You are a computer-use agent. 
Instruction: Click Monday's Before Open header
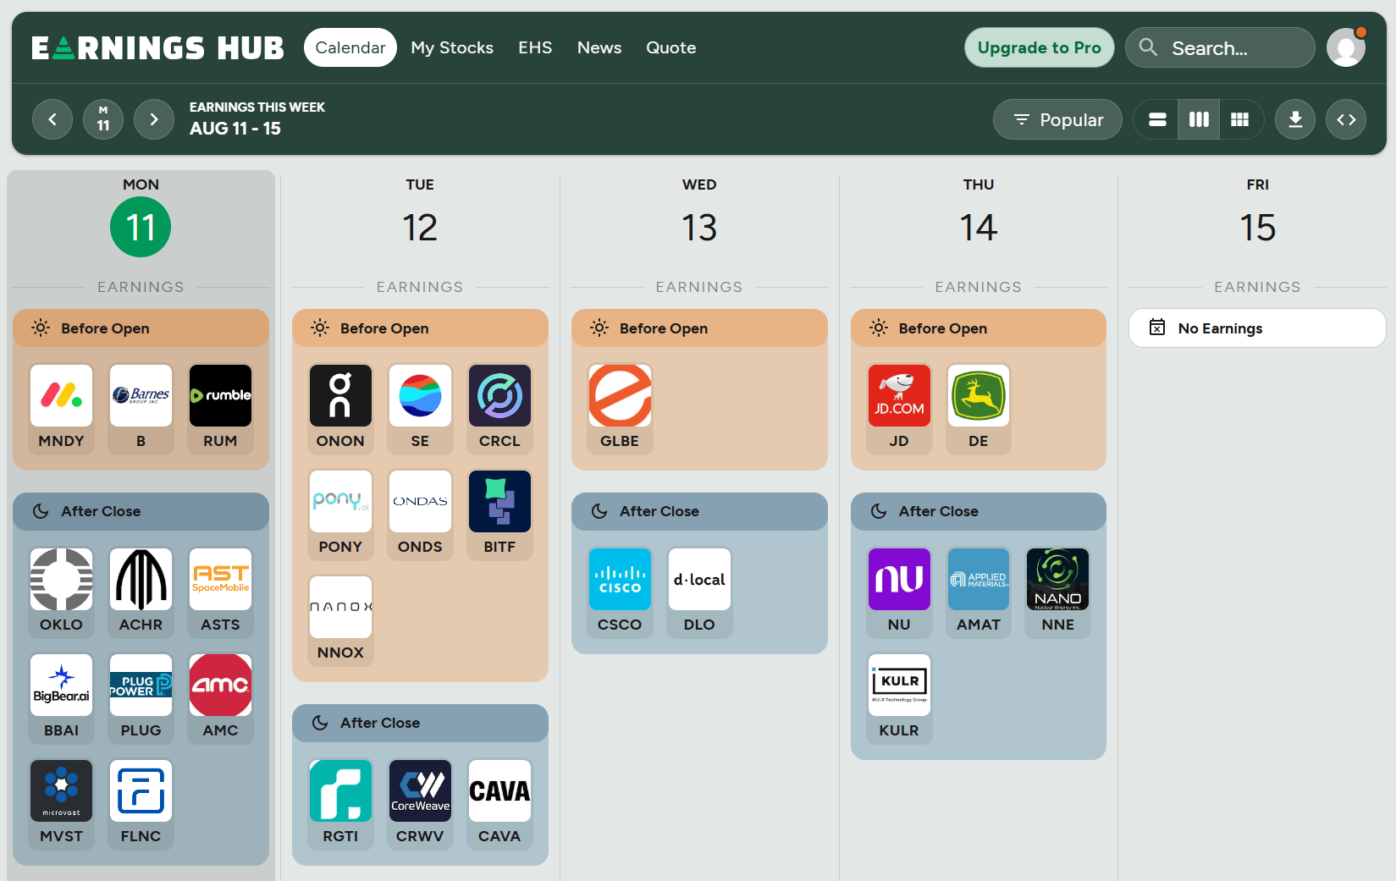pyautogui.click(x=141, y=328)
